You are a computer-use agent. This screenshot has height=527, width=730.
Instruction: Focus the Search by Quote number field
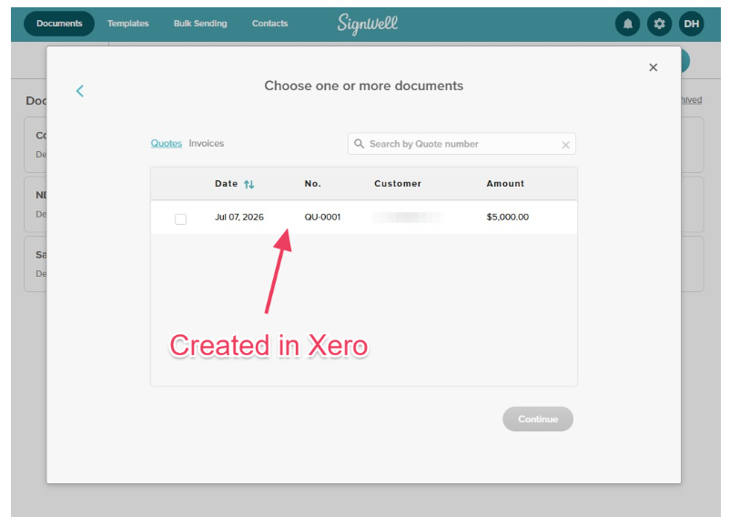[x=461, y=144]
